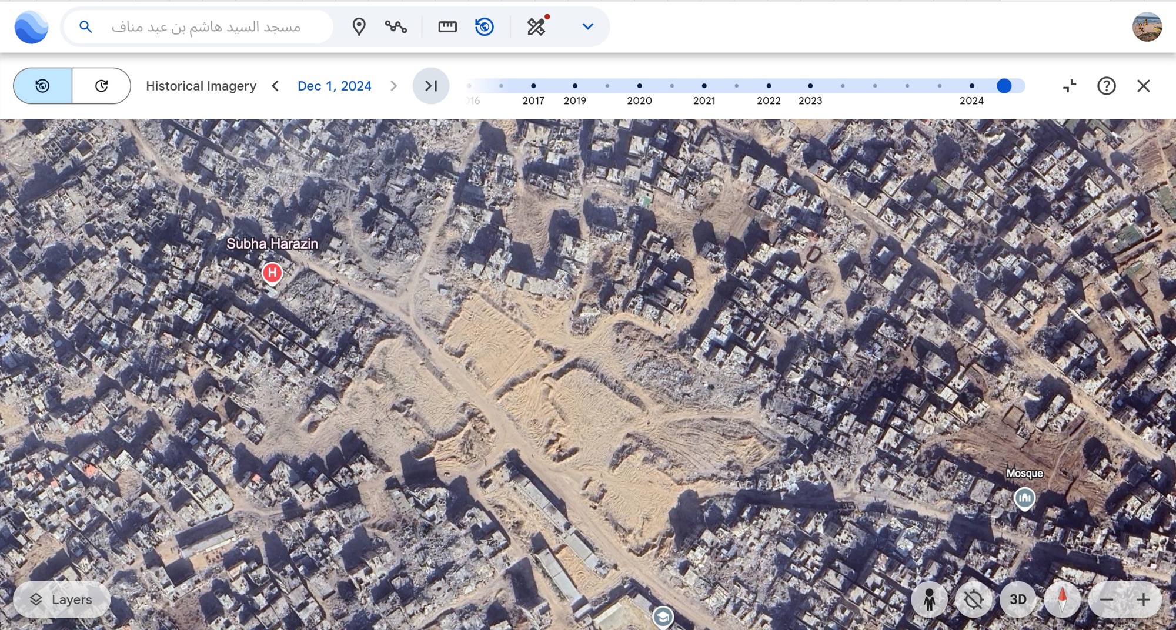Toggle 3D view
1176x630 pixels.
(x=1018, y=599)
